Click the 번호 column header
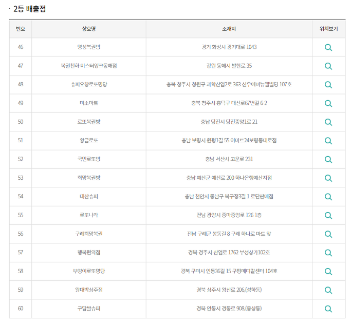Image resolution: width=351 pixels, height=322 pixels. coord(21,29)
